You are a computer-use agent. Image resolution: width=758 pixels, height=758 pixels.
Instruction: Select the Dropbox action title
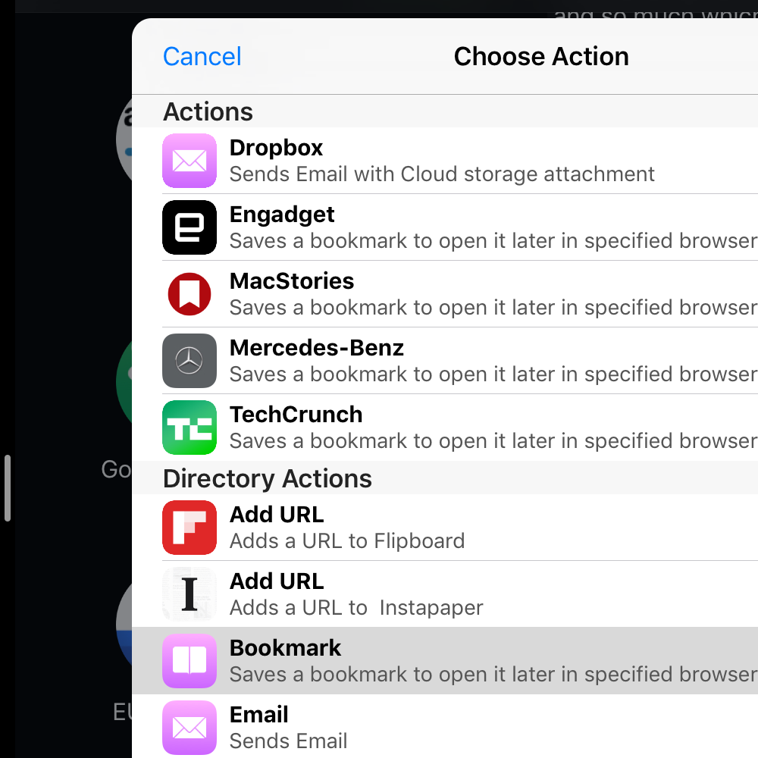click(x=276, y=148)
